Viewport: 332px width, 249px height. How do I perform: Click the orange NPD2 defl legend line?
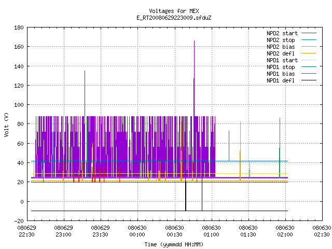click(x=309, y=53)
